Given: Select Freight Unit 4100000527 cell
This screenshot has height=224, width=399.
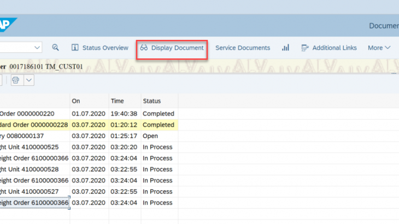Looking at the screenshot, I should (x=34, y=192).
